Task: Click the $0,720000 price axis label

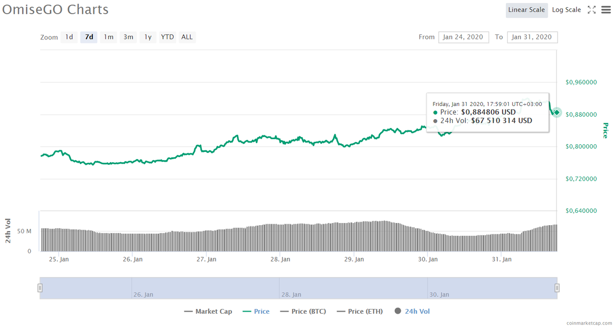Action: (582, 179)
